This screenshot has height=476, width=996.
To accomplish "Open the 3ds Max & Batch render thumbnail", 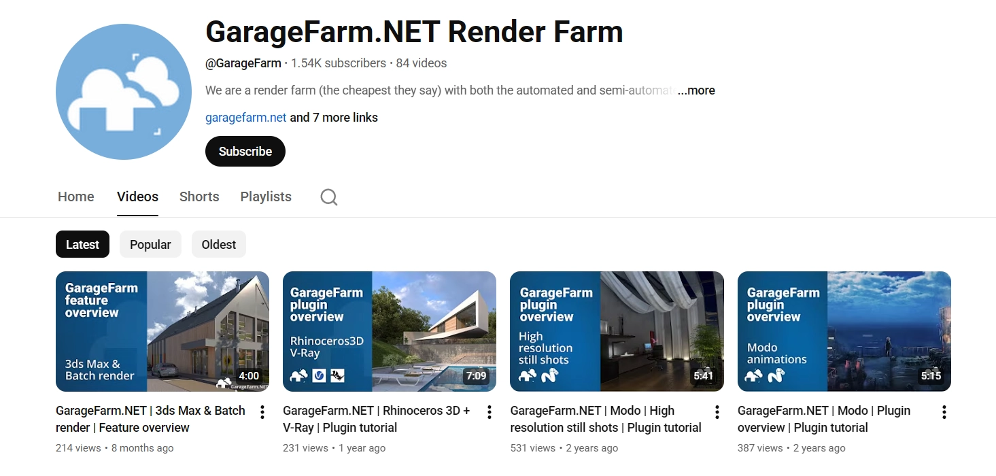I will 162,332.
